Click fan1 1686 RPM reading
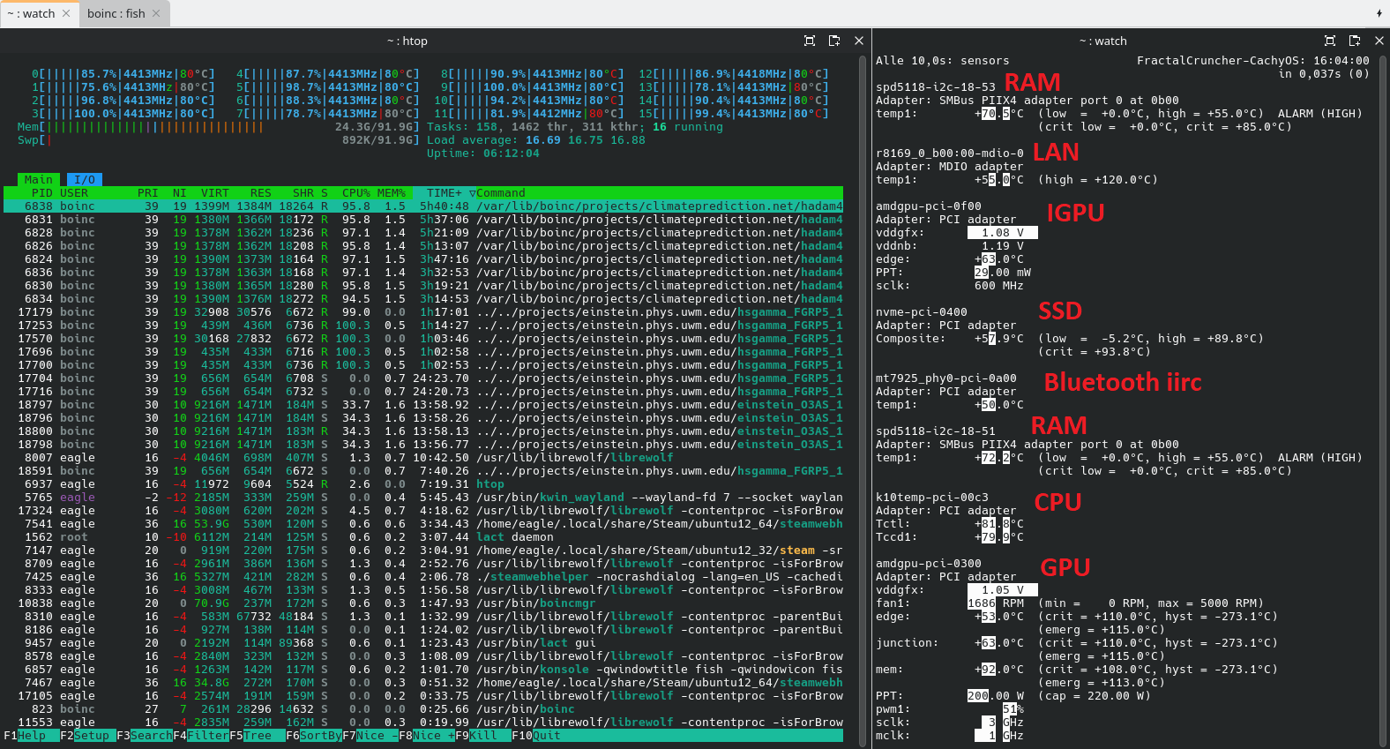1390x749 pixels. [x=996, y=603]
